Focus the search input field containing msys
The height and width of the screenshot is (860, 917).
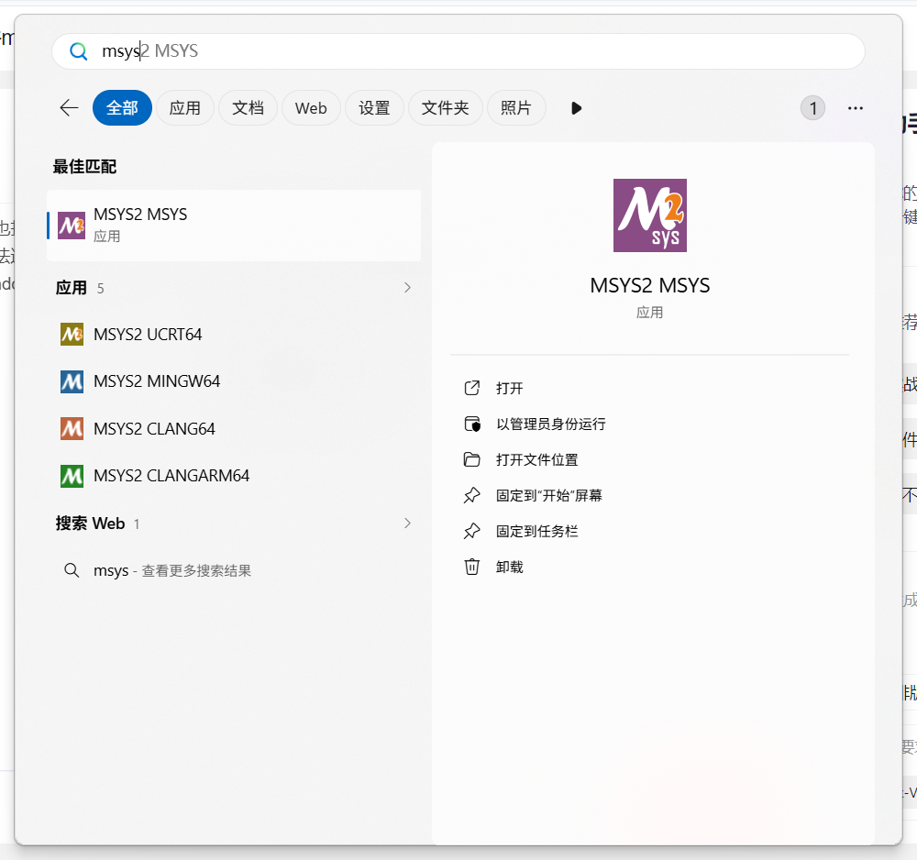458,51
